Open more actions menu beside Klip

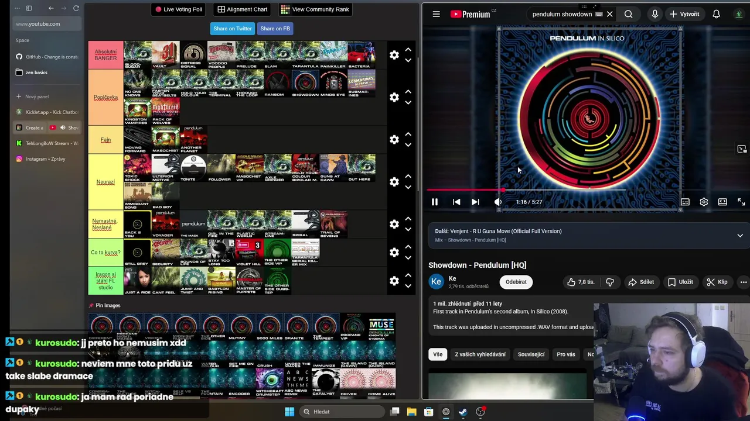pyautogui.click(x=744, y=282)
